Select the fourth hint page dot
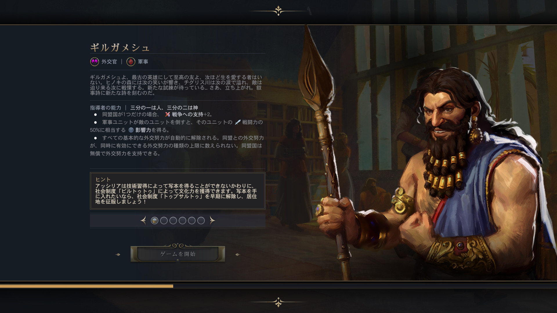 [182, 221]
